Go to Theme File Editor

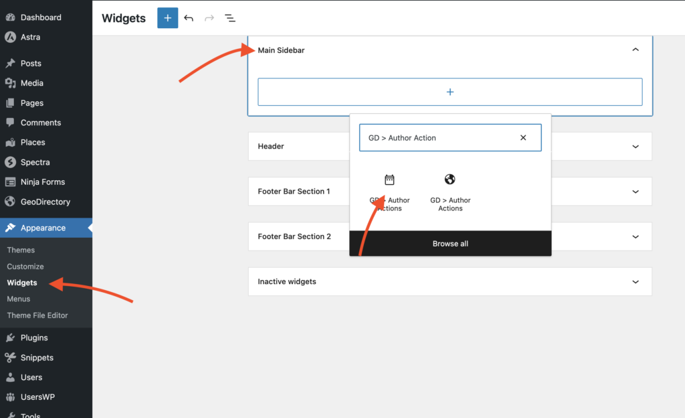pos(37,316)
